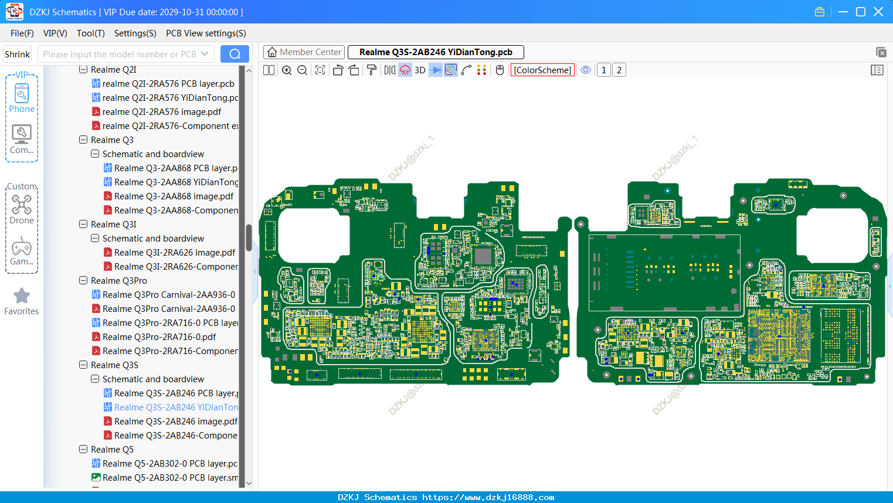Collapse the Realme Q3I tree node
The image size is (893, 503).
[x=83, y=225]
